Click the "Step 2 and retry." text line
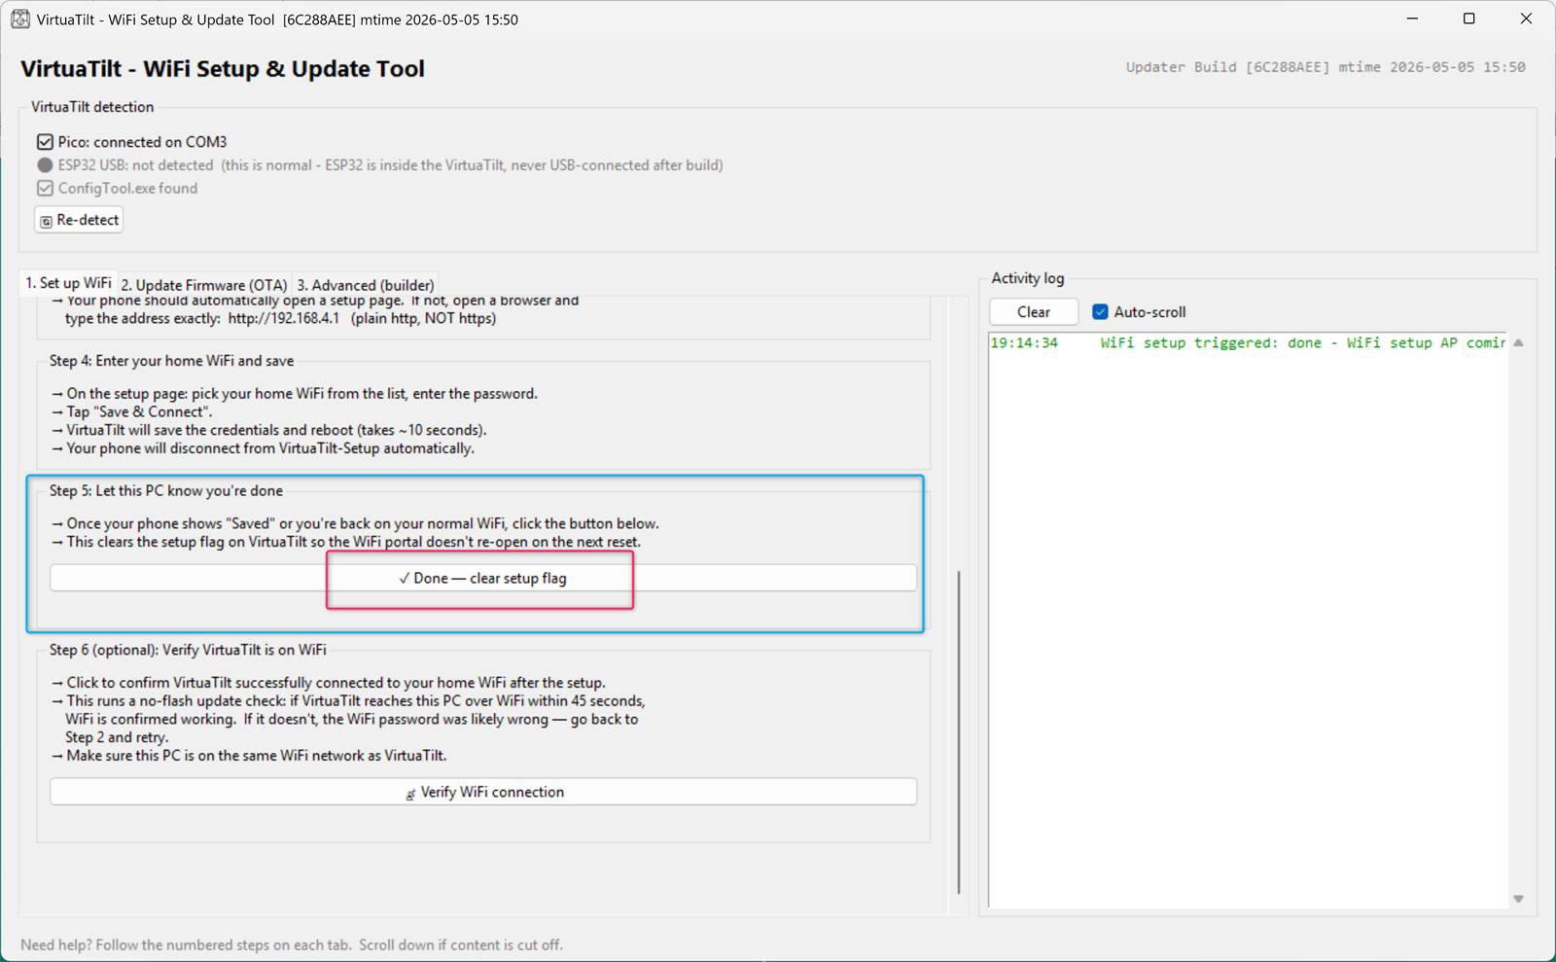The height and width of the screenshot is (962, 1556). (117, 737)
